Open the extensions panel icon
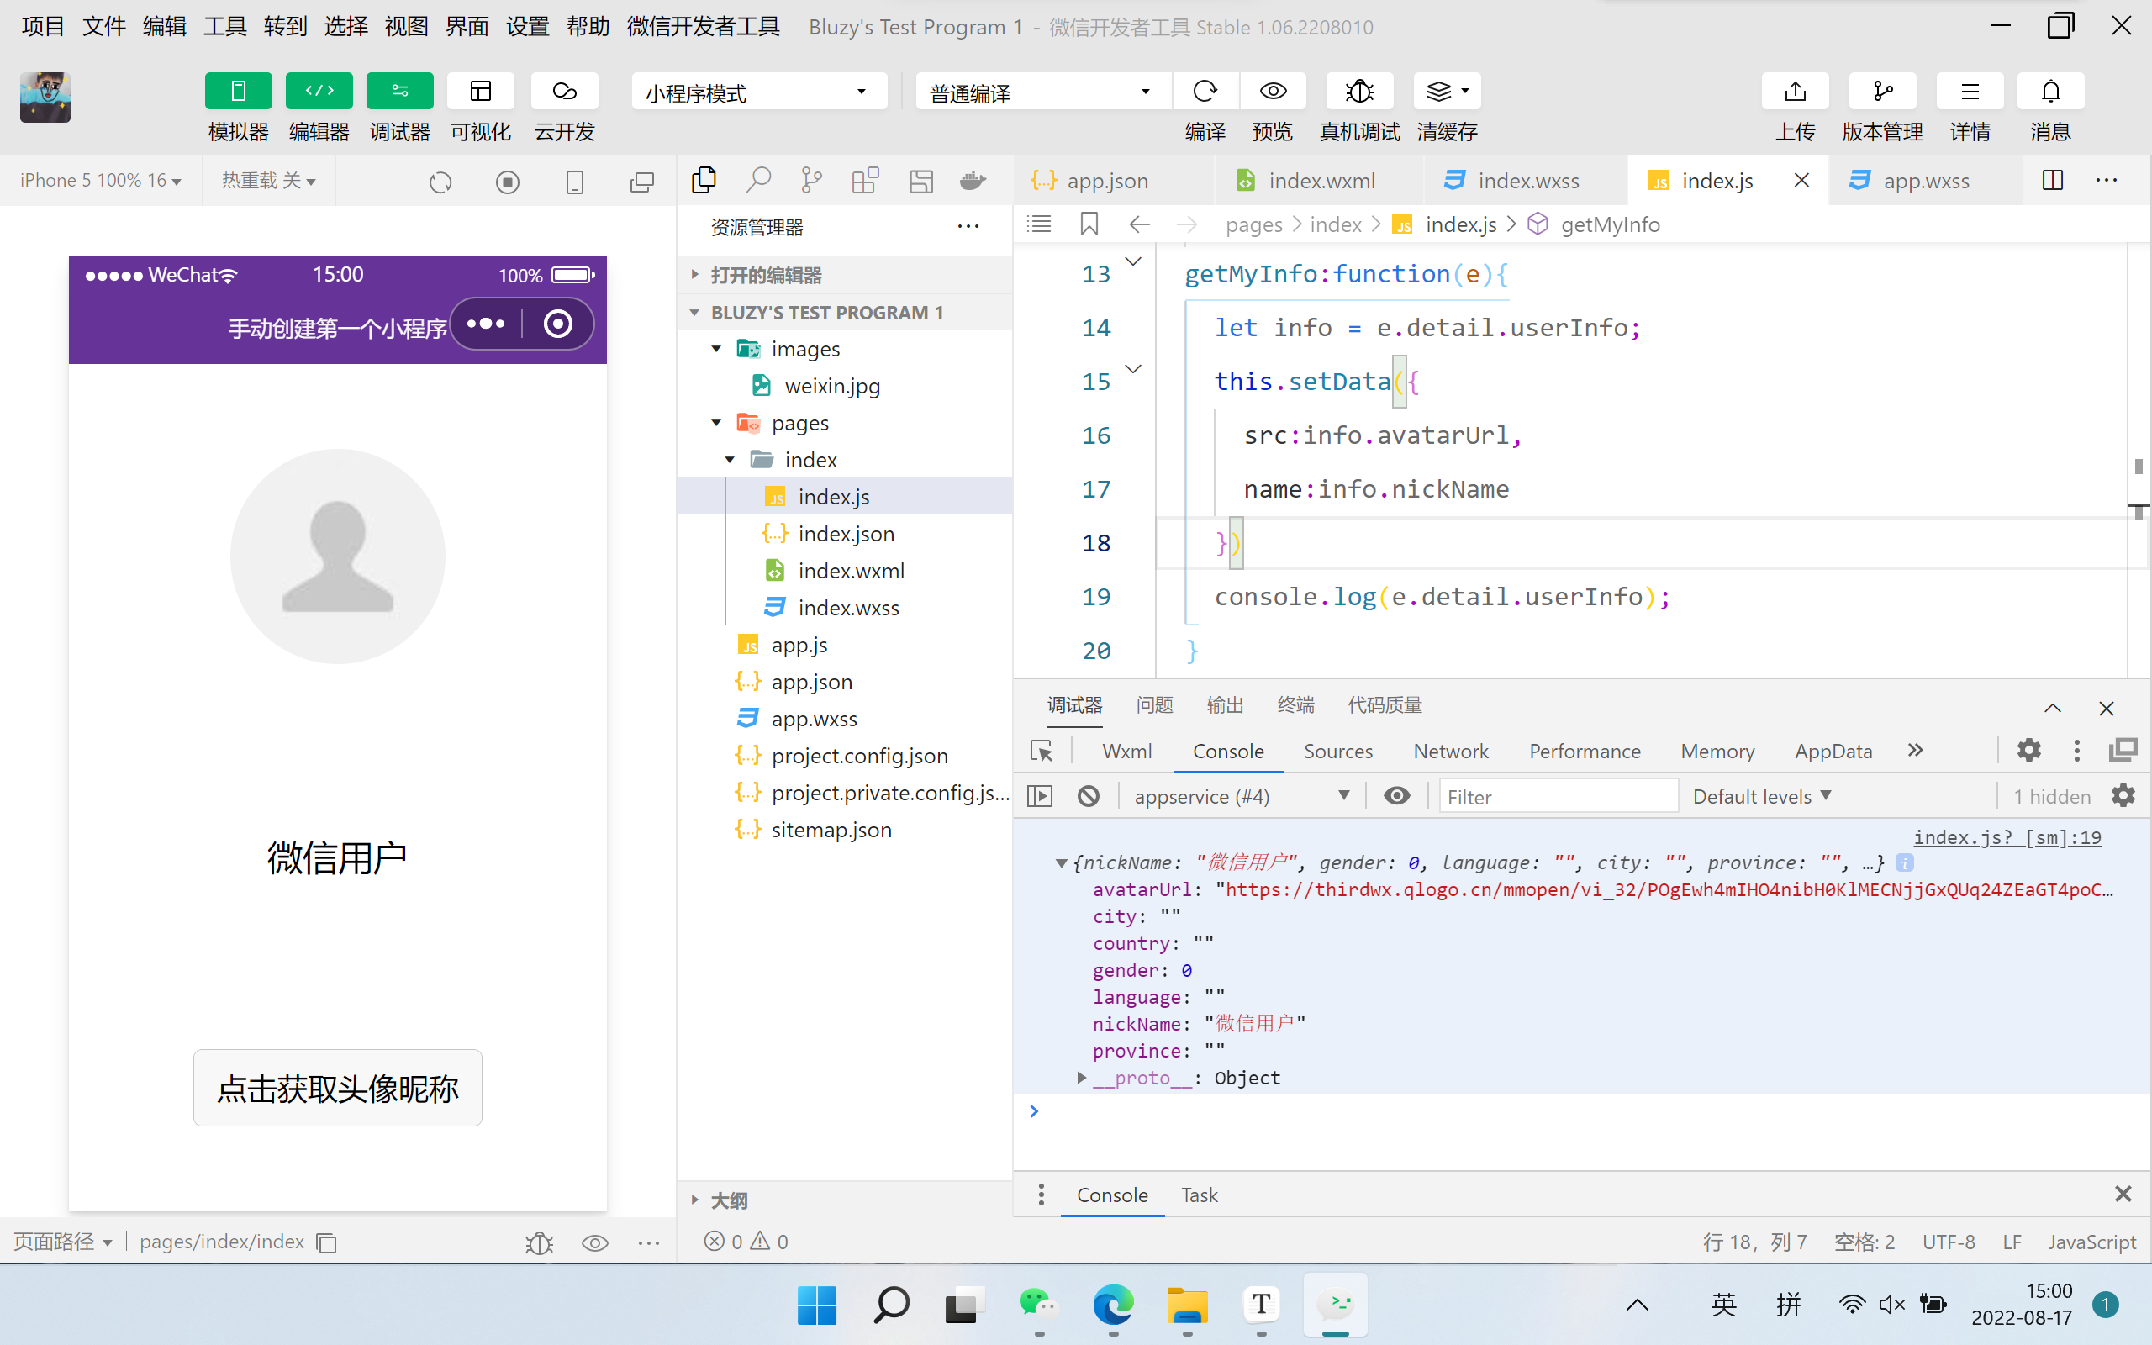This screenshot has width=2152, height=1345. [865, 181]
